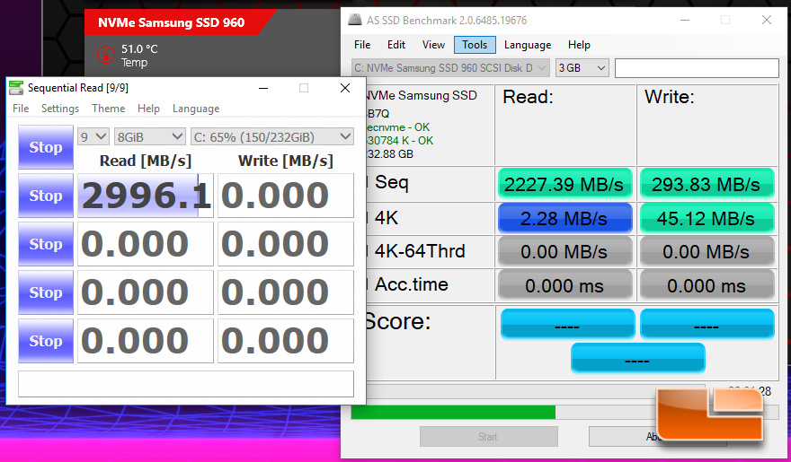
Task: Close the AS SSD Benchmark window
Action: click(x=766, y=20)
